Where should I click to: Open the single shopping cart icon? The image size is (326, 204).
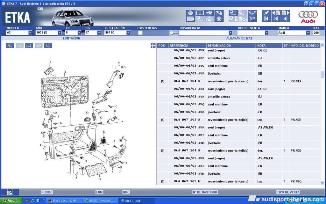pos(252,19)
